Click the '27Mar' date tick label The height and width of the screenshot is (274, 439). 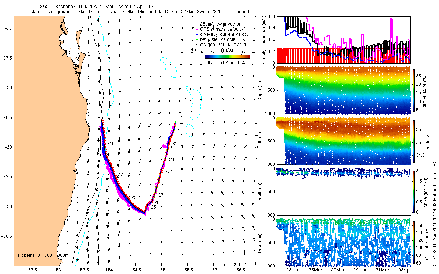point(338,270)
